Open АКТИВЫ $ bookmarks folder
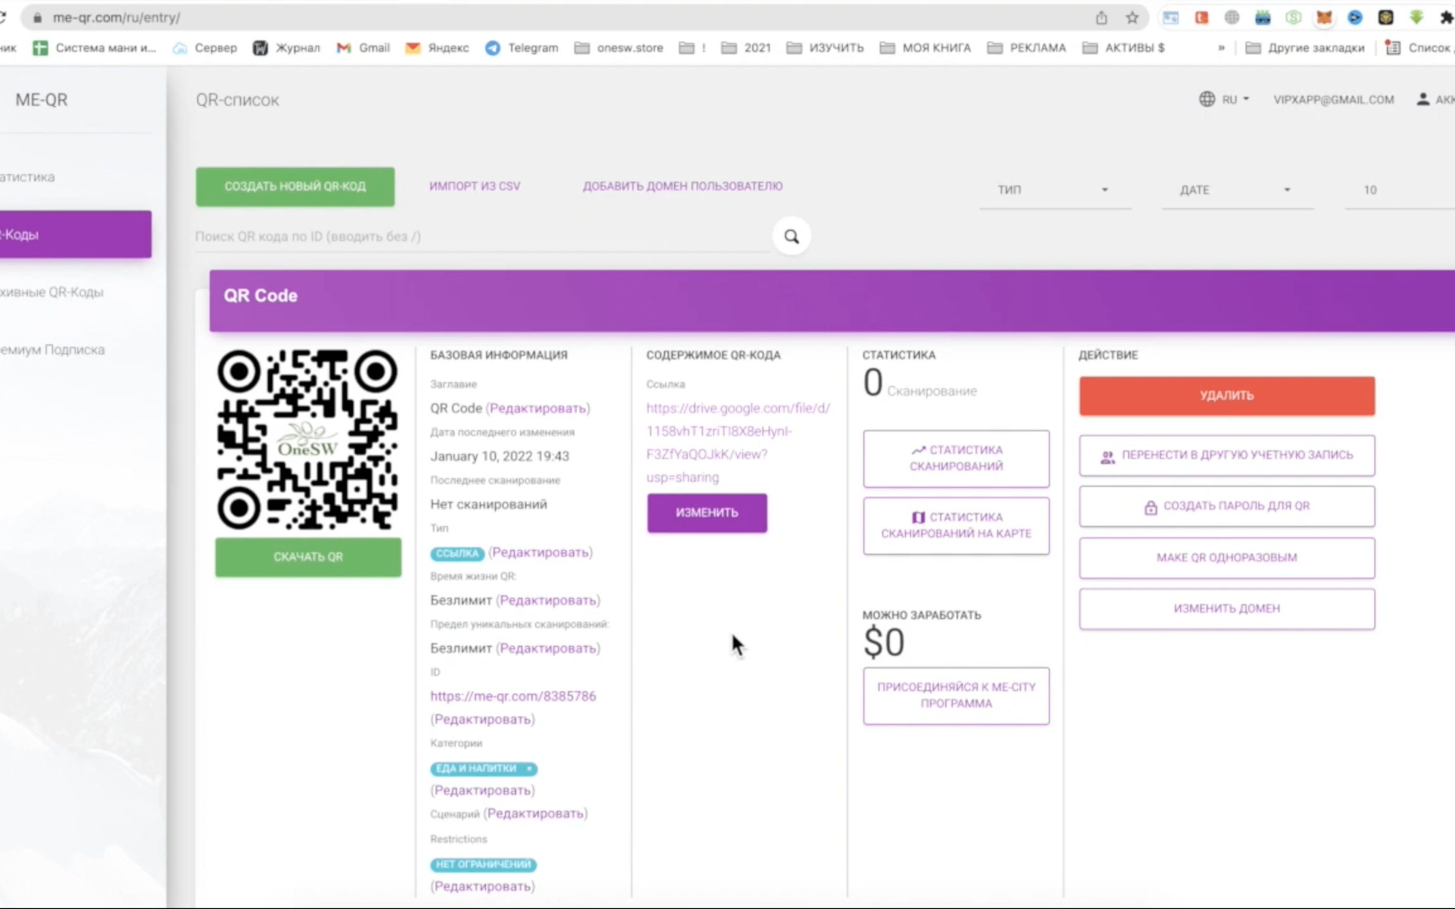Screen dimensions: 1455x909 click(x=1124, y=48)
